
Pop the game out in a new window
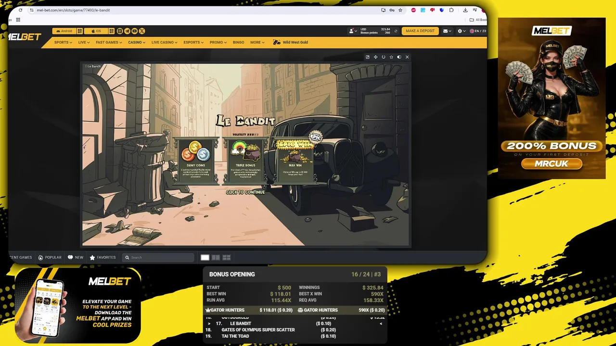[x=368, y=57]
